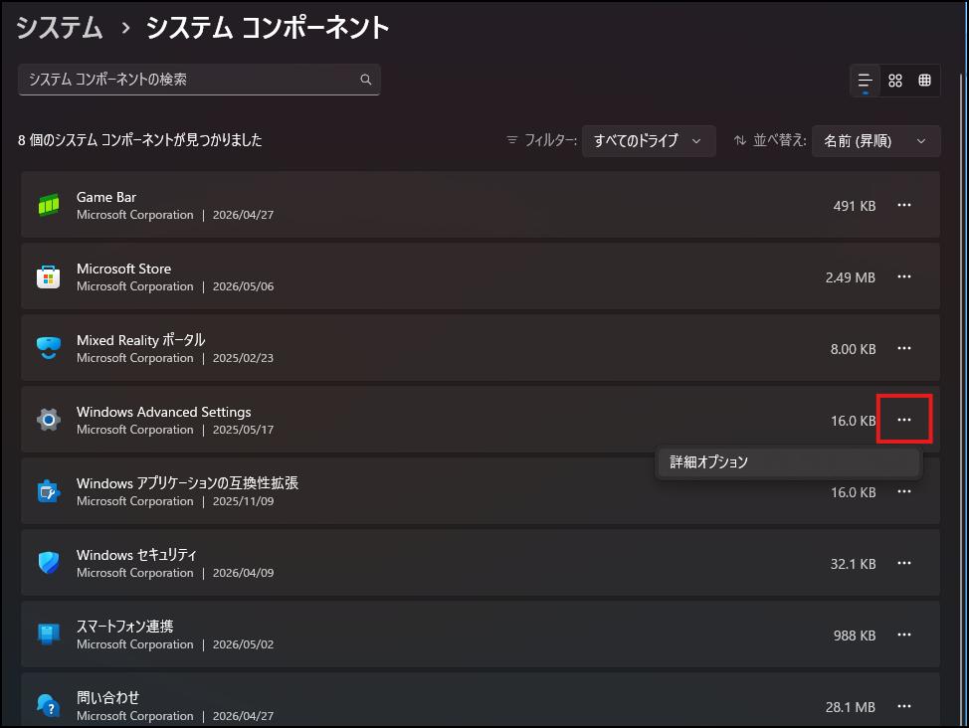Screen dimensions: 969x728
Task: Open the すべてのドライブ filter dropdown
Action: click(x=649, y=141)
